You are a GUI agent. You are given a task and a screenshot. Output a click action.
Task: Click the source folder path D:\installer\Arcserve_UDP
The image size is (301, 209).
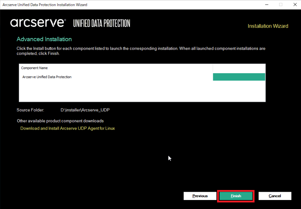coord(85,110)
